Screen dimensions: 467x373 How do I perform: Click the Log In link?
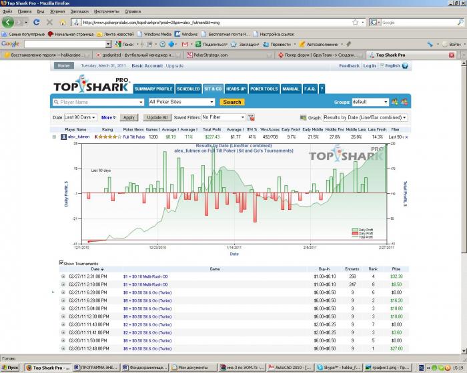(x=370, y=66)
